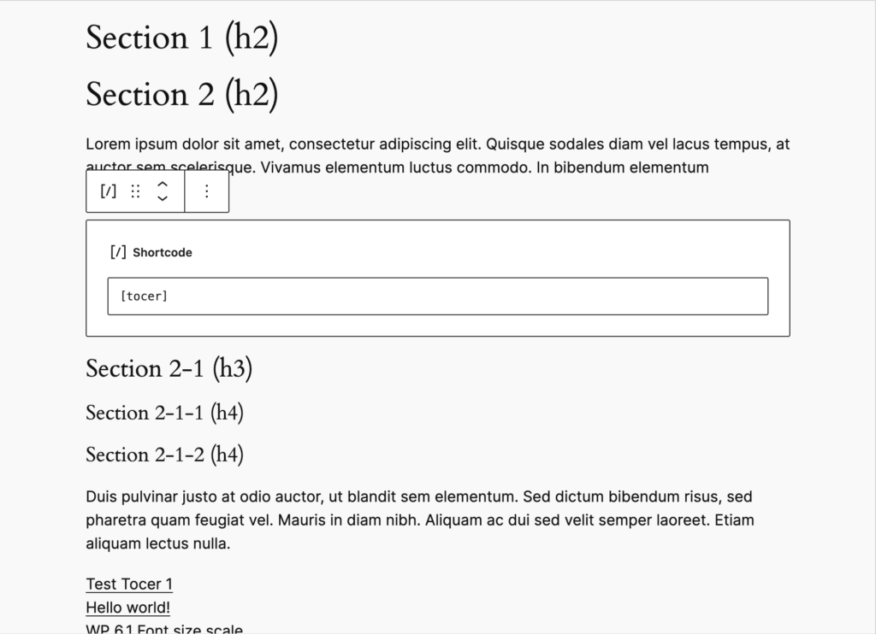Select the Section 1 (h2) heading
The height and width of the screenshot is (634, 876).
(x=182, y=38)
